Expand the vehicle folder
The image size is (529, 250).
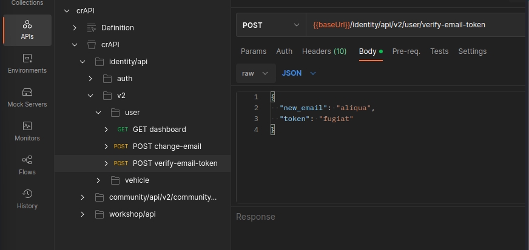[98, 180]
